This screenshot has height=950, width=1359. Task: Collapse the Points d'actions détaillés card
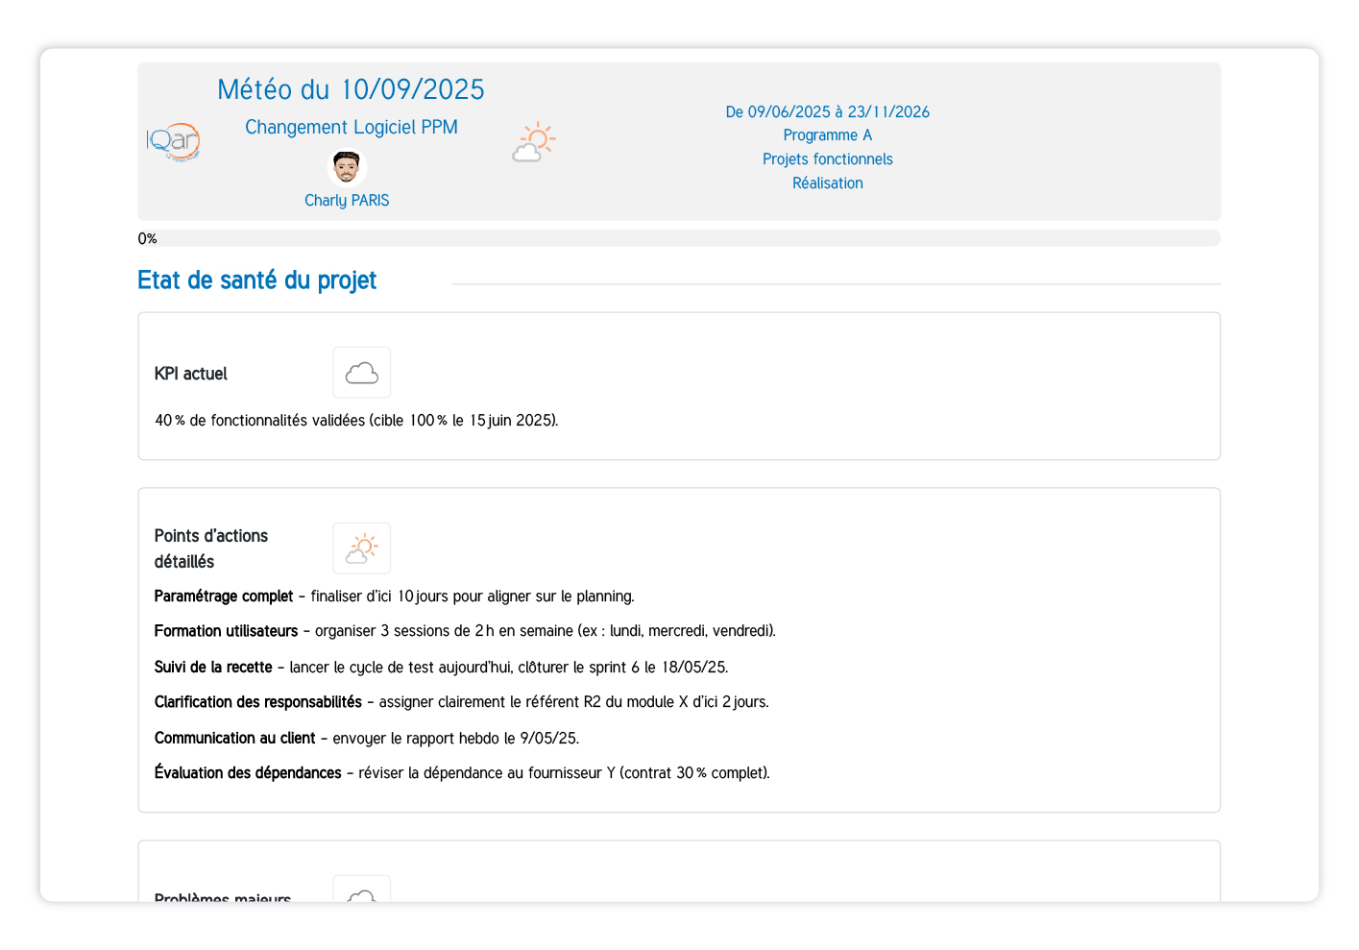click(x=210, y=548)
